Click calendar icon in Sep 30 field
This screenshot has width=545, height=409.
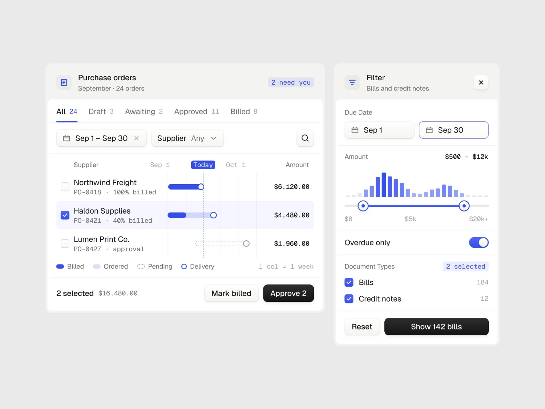pos(429,130)
